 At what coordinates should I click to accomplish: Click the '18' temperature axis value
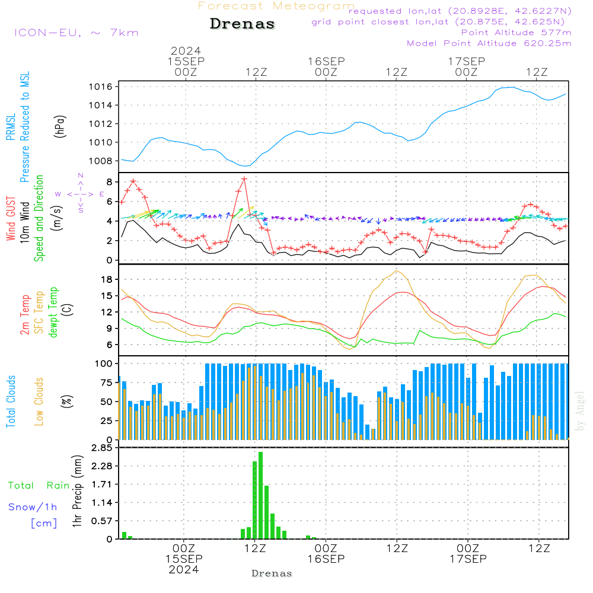[x=107, y=279]
